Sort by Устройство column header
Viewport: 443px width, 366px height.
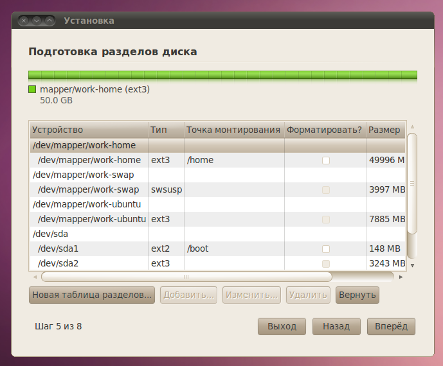(x=89, y=130)
